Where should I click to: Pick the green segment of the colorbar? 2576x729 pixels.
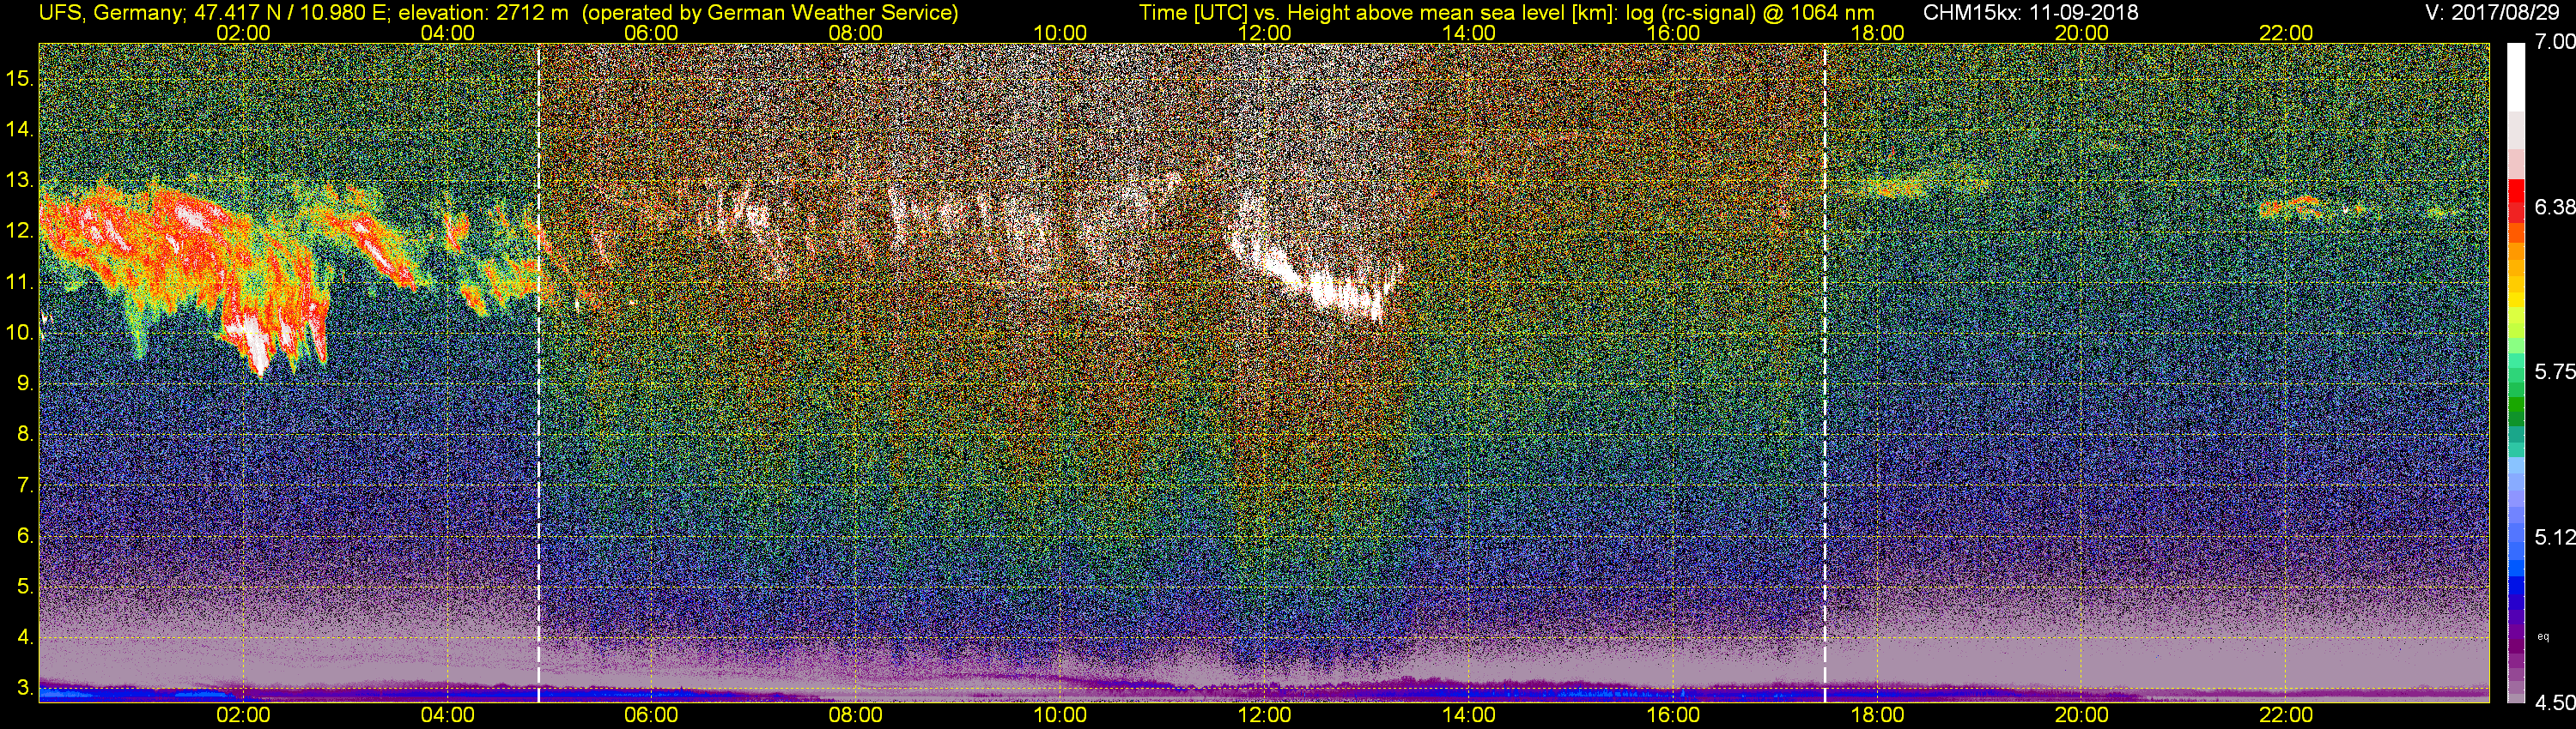tap(2515, 407)
